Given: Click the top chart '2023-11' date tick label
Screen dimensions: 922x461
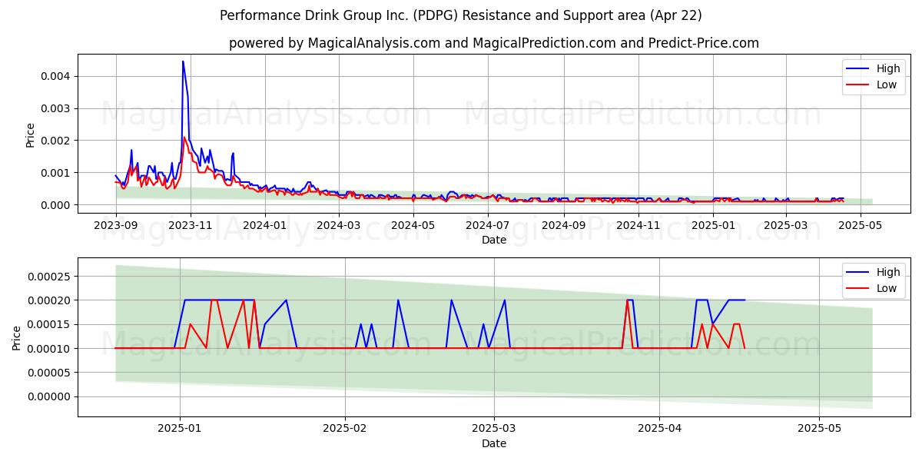Looking at the screenshot, I should tap(191, 225).
